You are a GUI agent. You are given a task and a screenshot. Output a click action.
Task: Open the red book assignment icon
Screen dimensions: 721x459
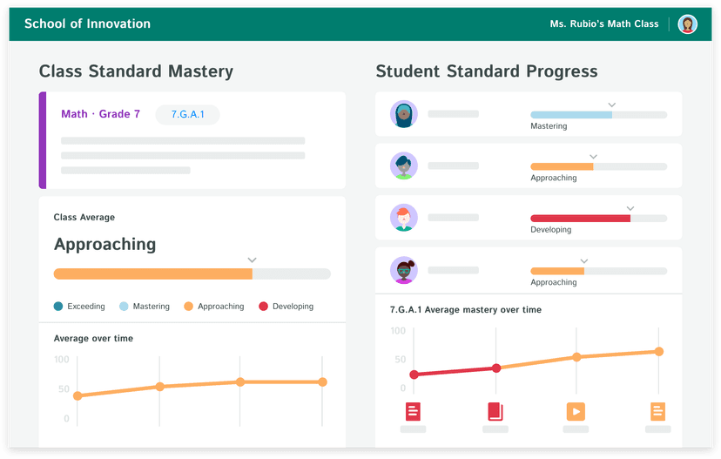point(495,411)
